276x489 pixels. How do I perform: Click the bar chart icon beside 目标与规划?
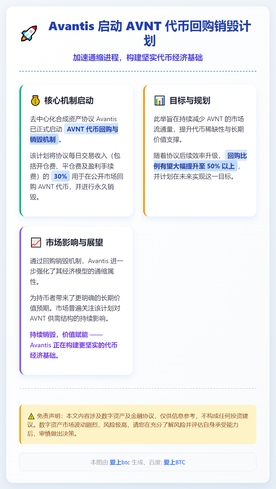pos(160,101)
